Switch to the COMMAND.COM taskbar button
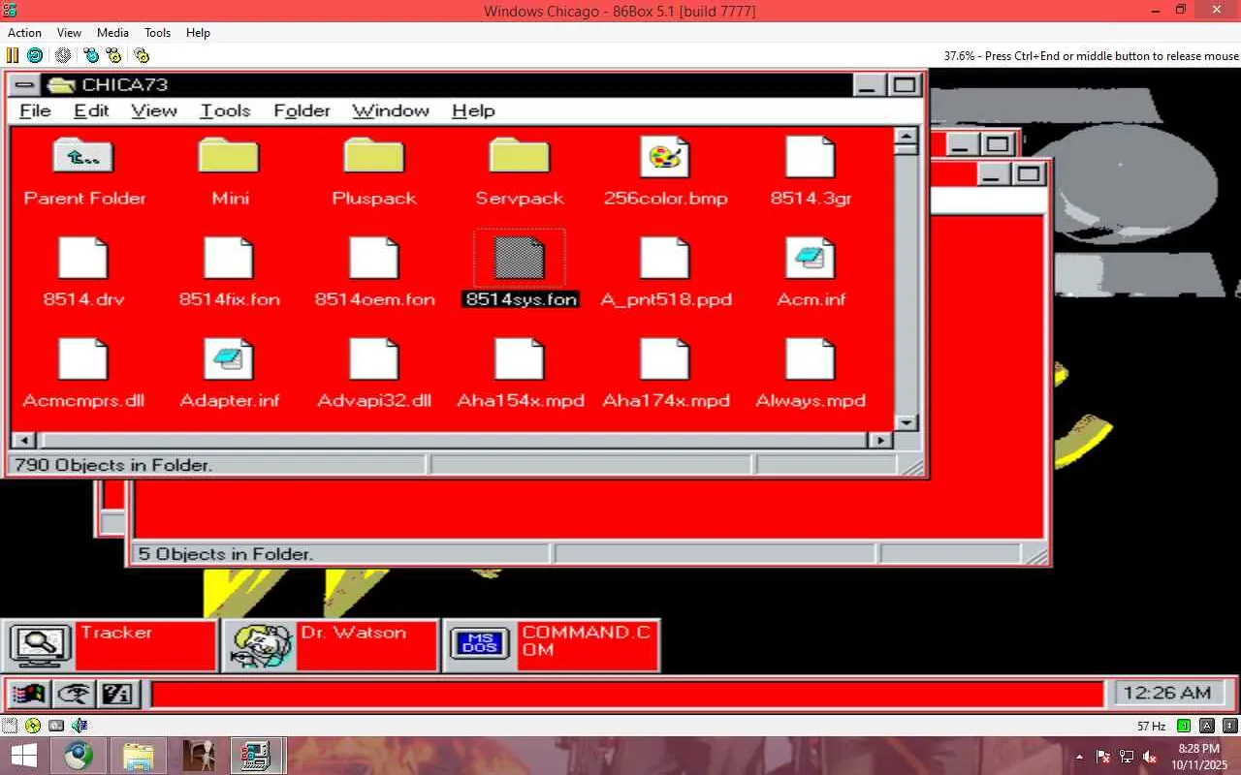Screen dimensions: 1241x775 (x=552, y=645)
